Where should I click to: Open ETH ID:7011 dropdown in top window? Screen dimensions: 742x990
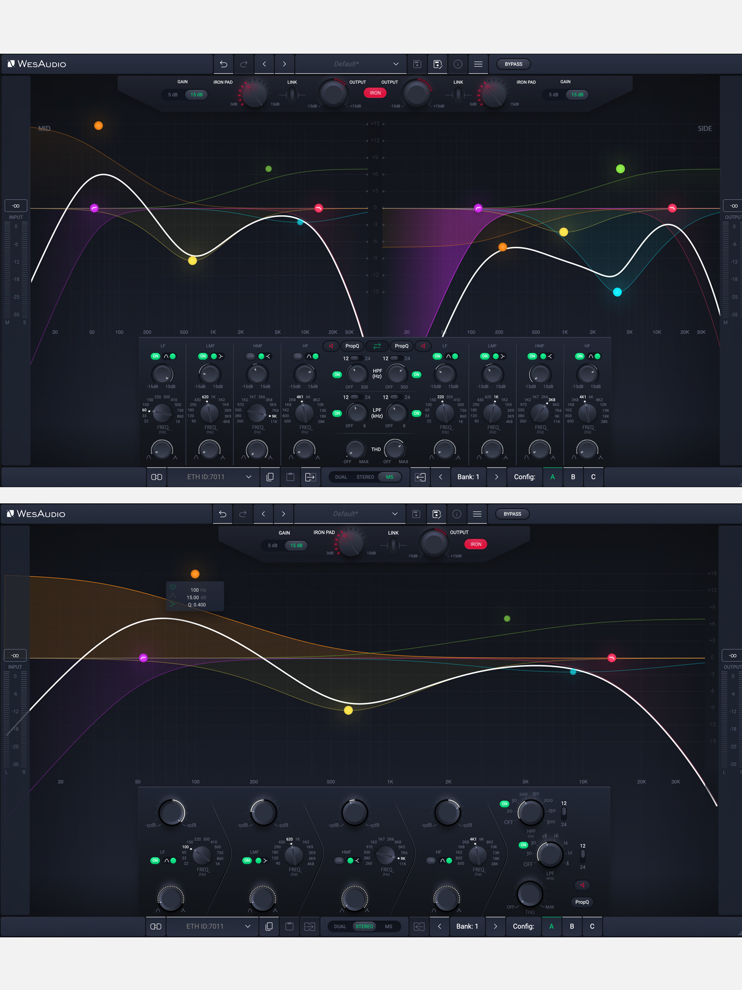tap(213, 477)
